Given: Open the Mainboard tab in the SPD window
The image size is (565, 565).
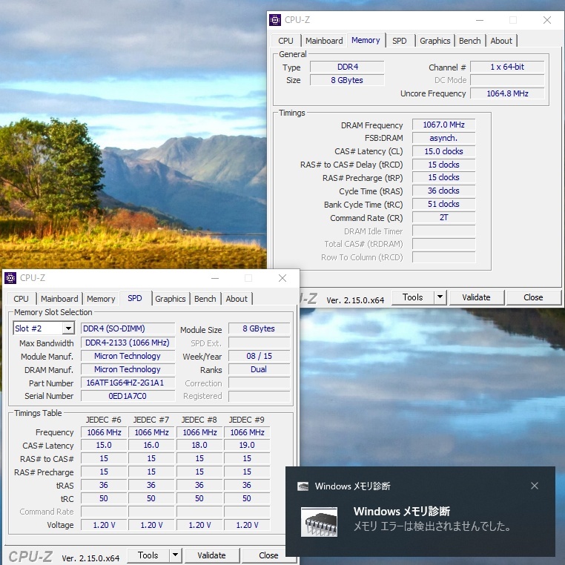Looking at the screenshot, I should click(x=59, y=299).
